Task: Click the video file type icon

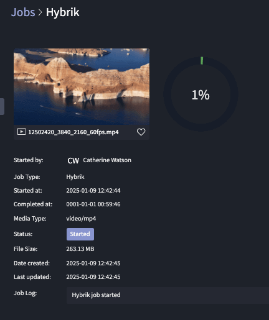Action: (21, 132)
